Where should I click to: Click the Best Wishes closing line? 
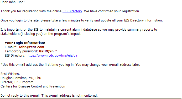10,74
